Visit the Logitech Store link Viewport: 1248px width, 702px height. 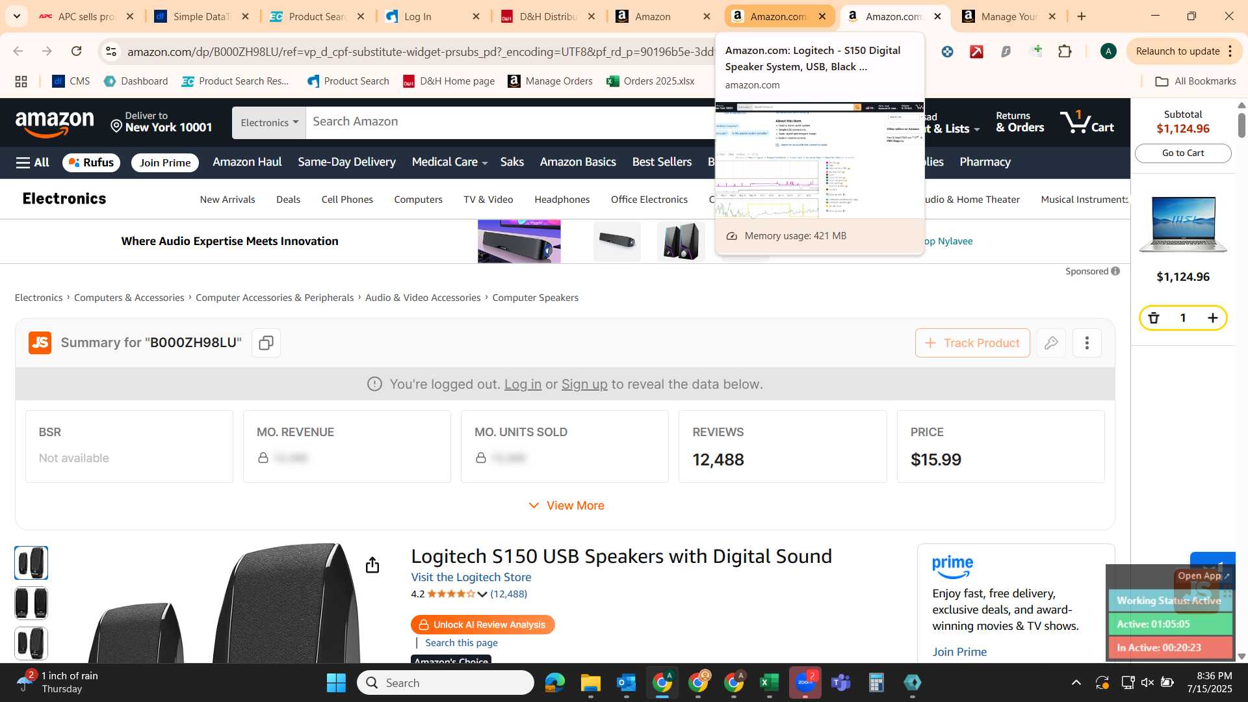click(471, 577)
